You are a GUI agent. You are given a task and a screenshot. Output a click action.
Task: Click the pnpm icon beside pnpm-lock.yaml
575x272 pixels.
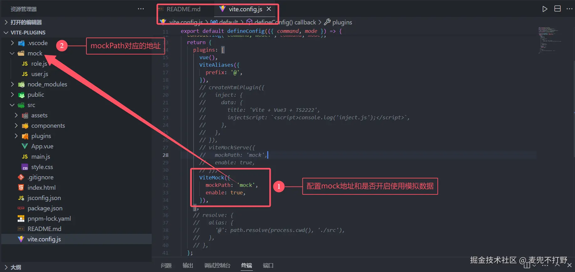[x=21, y=218]
